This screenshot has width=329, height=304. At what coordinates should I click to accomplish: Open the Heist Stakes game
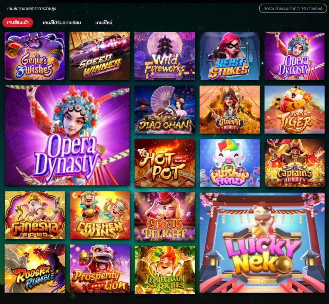229,56
